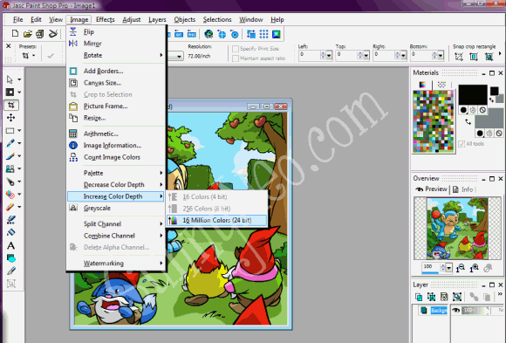The width and height of the screenshot is (506, 343).
Task: Swap foreground and background materials arrow
Action: pos(468,122)
